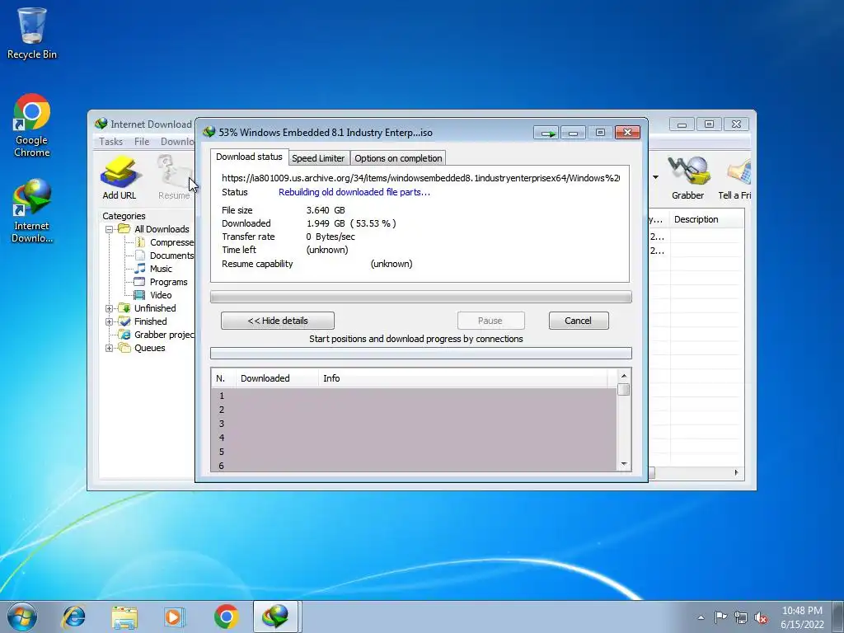Expand the Queues tree node
The width and height of the screenshot is (844, 633).
110,348
